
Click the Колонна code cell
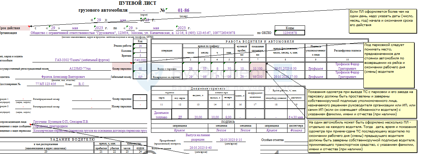(x=140, y=50)
